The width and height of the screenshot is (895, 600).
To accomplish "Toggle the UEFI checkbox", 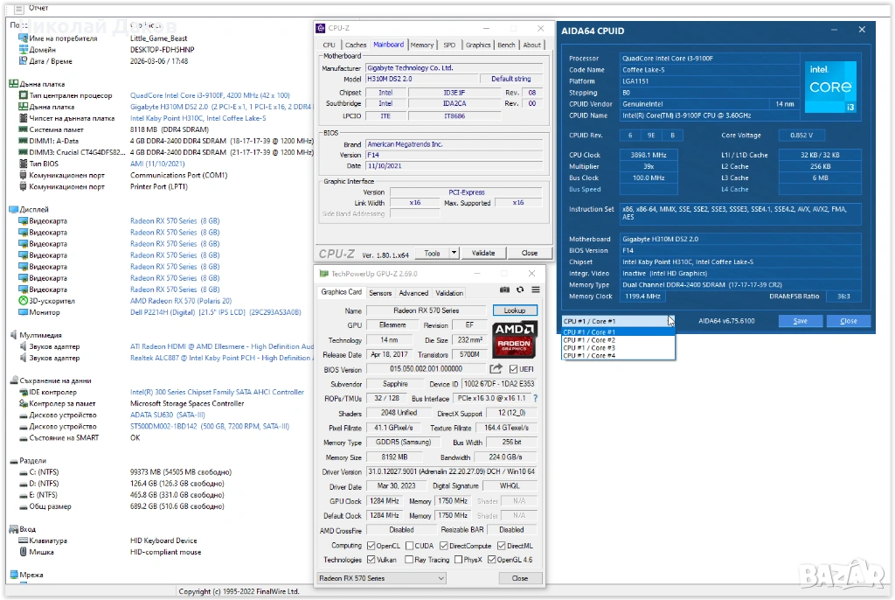I will [x=513, y=369].
